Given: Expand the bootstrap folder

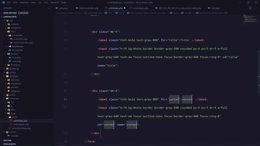Looking at the screenshot, I should point(14,69).
